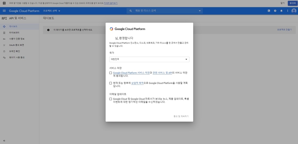Check the 이메일 업데이트 subscription checkbox
The image size is (298, 144).
point(111,99)
